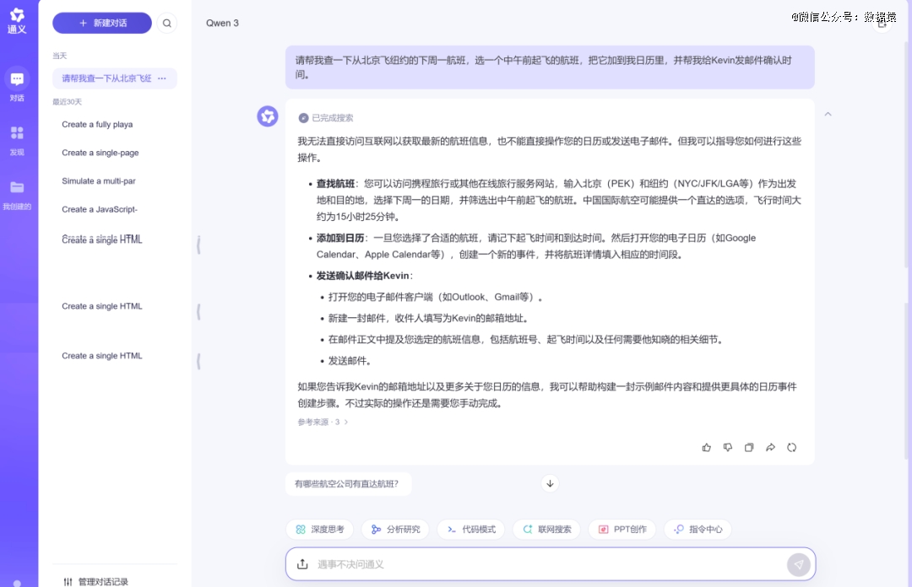The height and width of the screenshot is (587, 912).
Task: Share the response using the share arrow
Action: 770,448
